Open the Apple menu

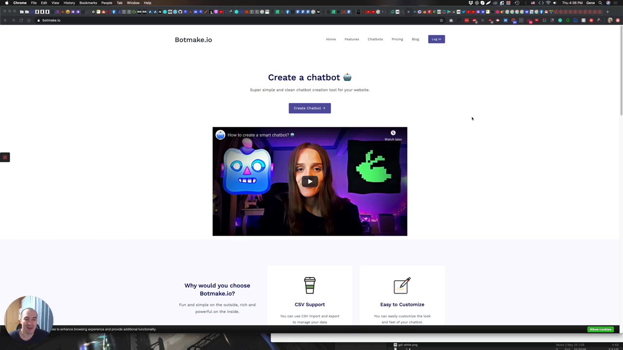6,3
